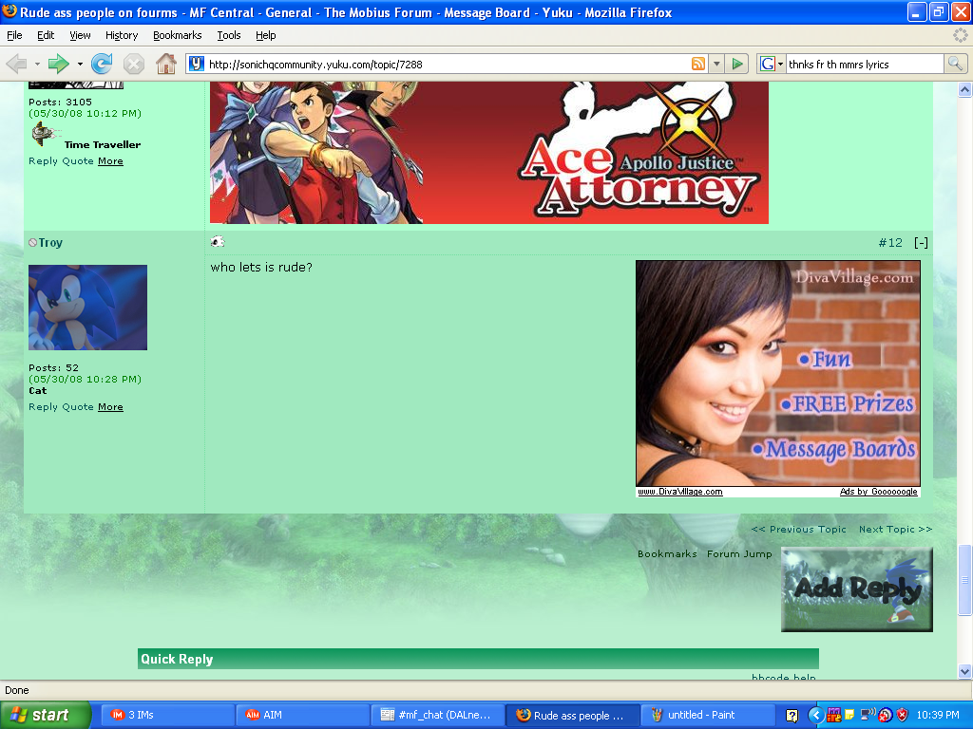This screenshot has height=729, width=973.
Task: Click the Add Reply button
Action: click(856, 589)
